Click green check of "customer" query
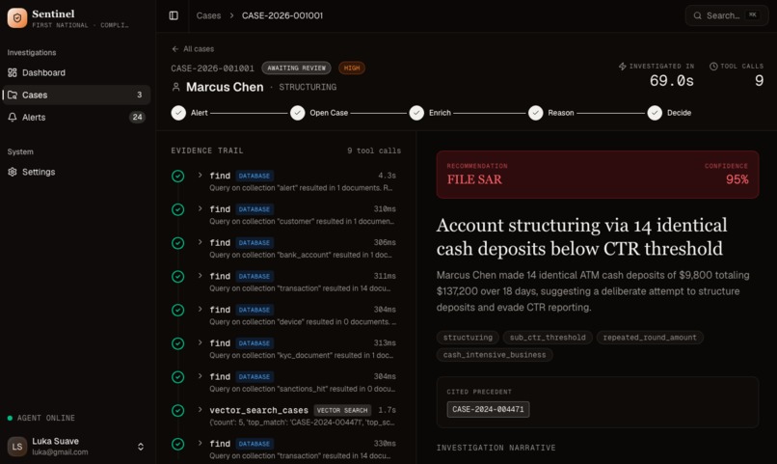Viewport: 777px width, 464px height. coord(178,209)
